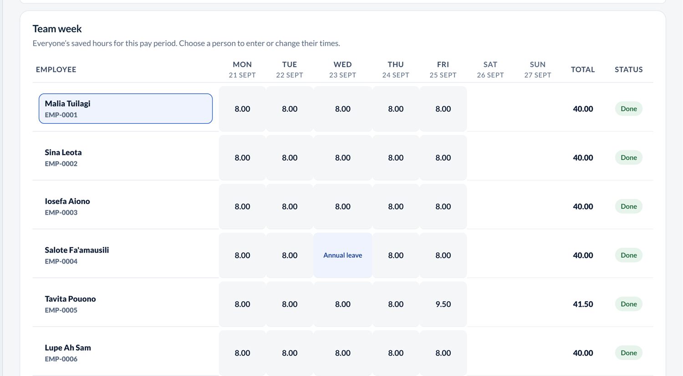Click Salote Fa'amausili's Monday hours cell
Viewport: 683px width, 376px height.
(x=242, y=255)
